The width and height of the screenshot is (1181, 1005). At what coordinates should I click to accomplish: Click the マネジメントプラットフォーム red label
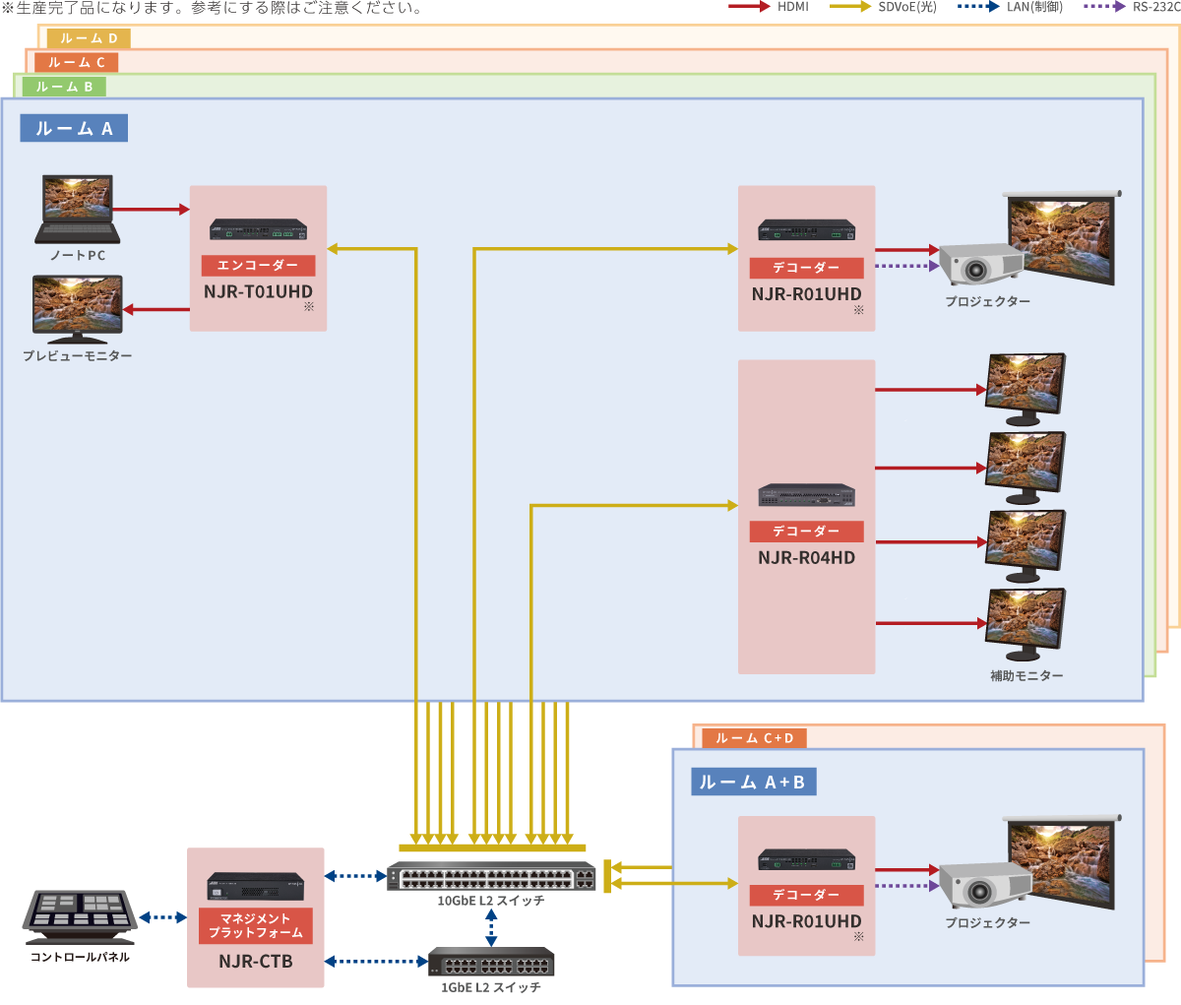(255, 925)
